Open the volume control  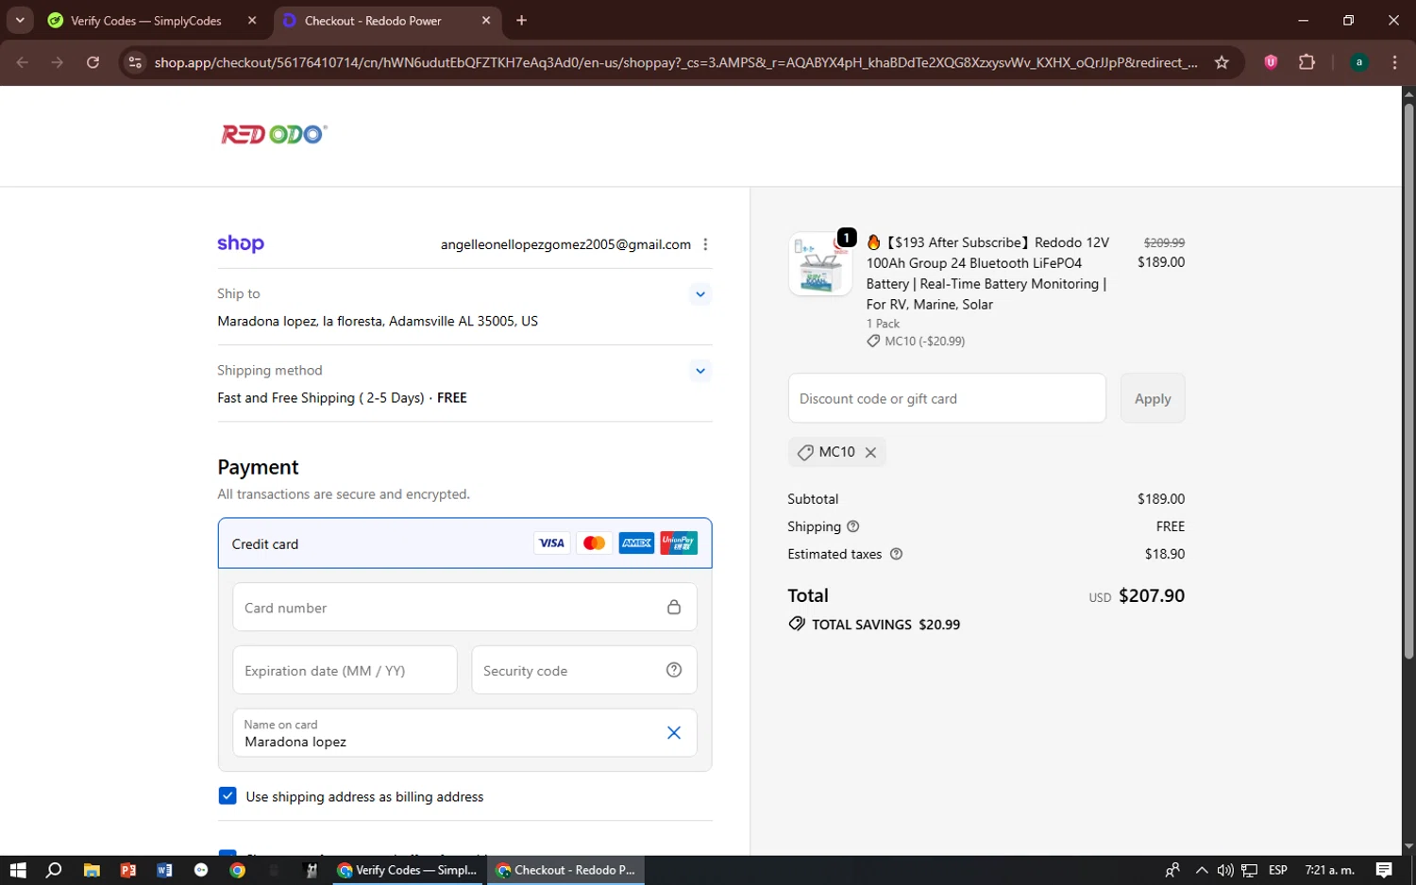tap(1225, 870)
